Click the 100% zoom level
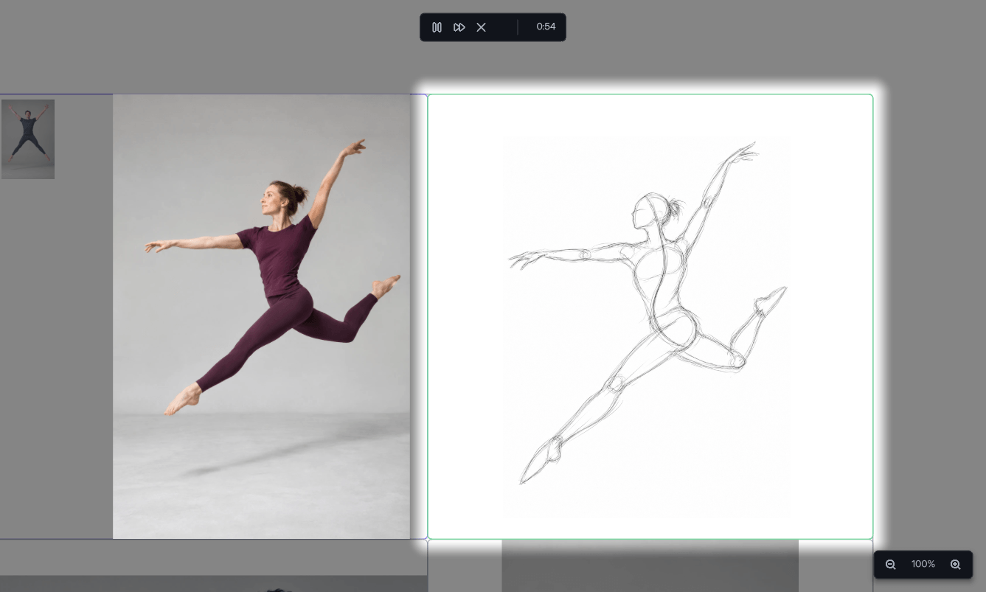Viewport: 986px width, 592px height. 923,565
